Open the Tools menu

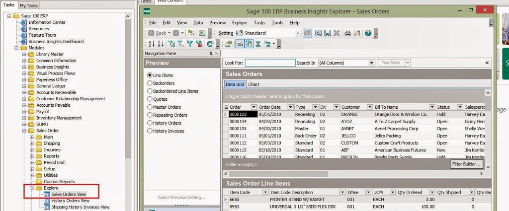click(277, 23)
